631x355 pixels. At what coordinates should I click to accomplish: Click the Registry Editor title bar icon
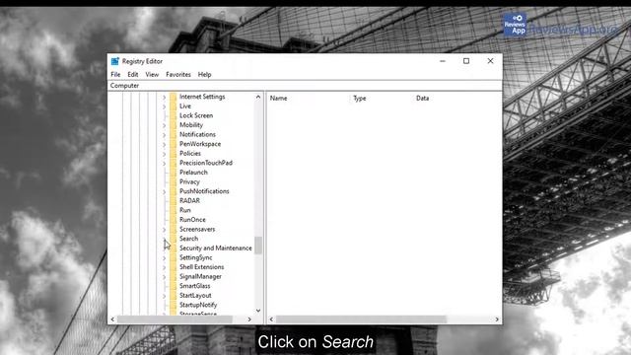[115, 61]
